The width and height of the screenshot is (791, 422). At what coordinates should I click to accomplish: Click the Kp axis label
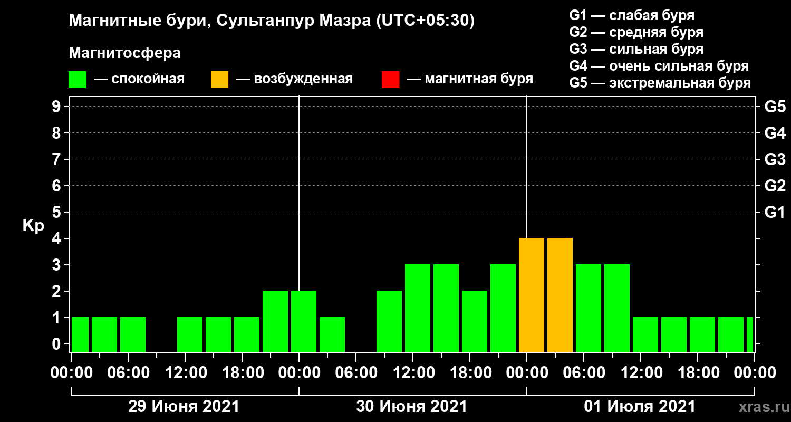pyautogui.click(x=33, y=226)
